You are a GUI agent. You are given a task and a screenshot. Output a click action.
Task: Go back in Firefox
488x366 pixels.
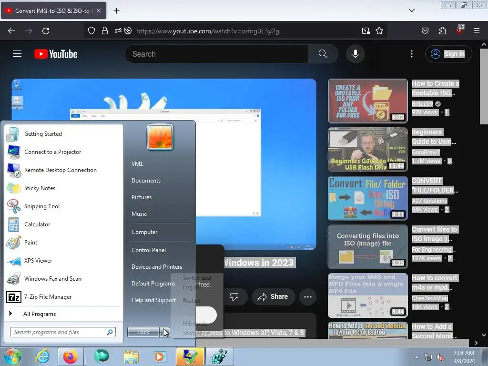pyautogui.click(x=11, y=31)
